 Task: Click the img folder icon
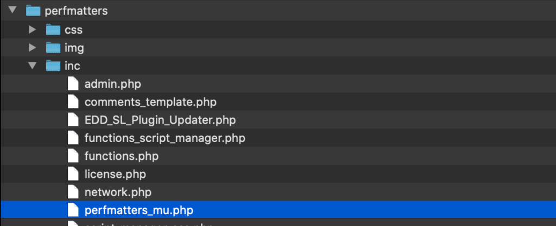53,47
